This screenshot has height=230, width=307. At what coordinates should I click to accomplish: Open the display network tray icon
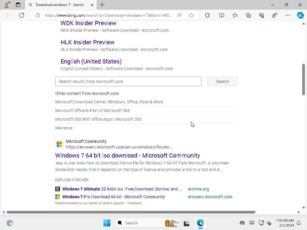(x=261, y=223)
